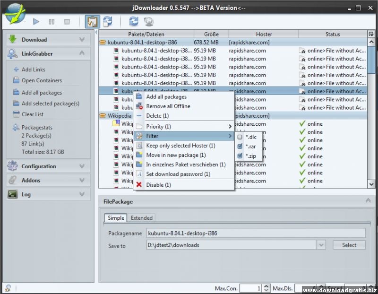Click the Addons paperclip icon

point(12,180)
